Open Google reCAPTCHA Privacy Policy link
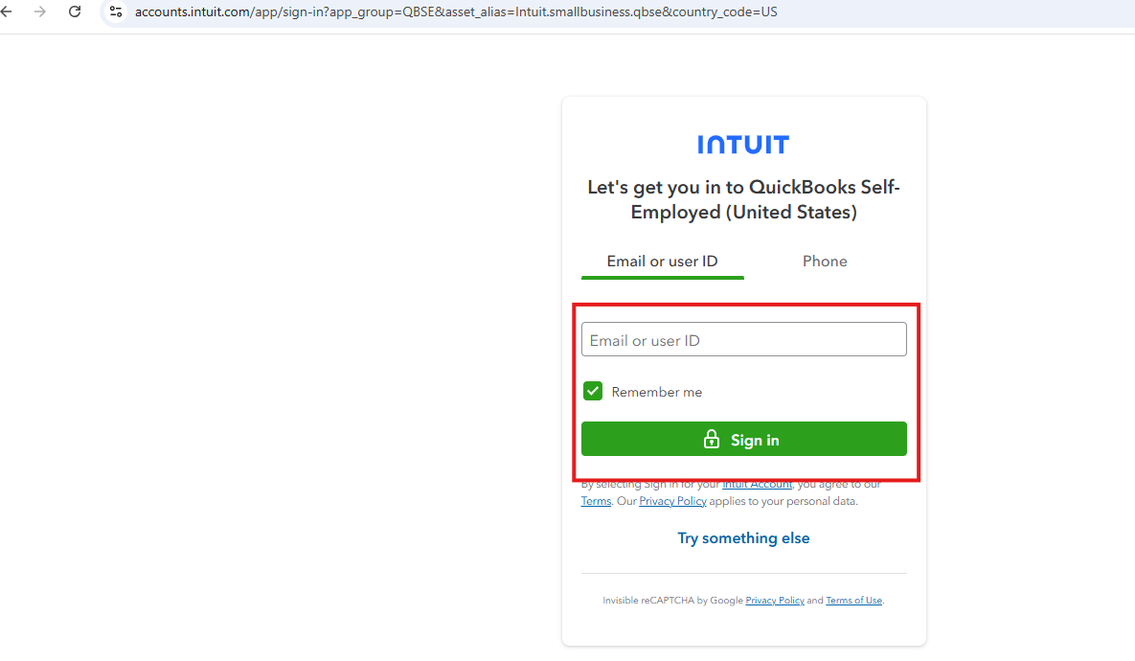The width and height of the screenshot is (1135, 661). (775, 601)
